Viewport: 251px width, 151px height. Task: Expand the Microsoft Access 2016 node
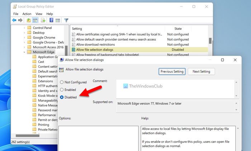(x=24, y=47)
